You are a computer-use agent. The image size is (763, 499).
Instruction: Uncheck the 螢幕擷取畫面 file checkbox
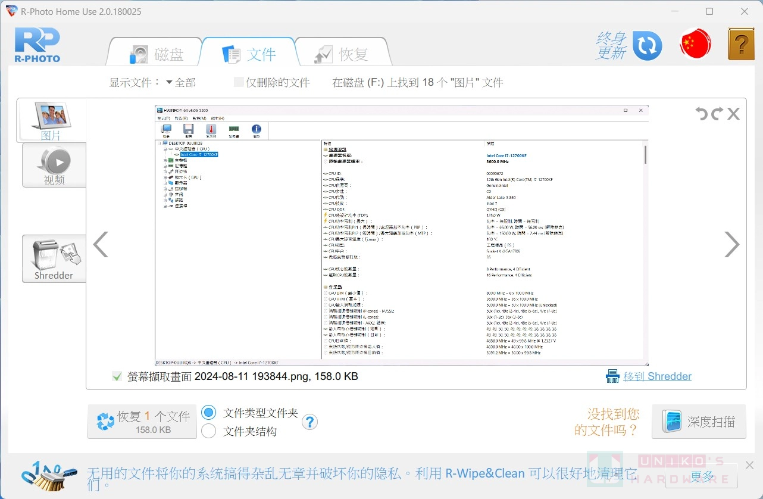(x=117, y=376)
